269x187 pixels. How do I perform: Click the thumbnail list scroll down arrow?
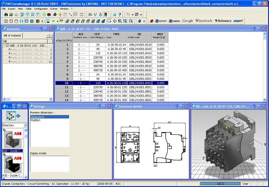pos(26,177)
